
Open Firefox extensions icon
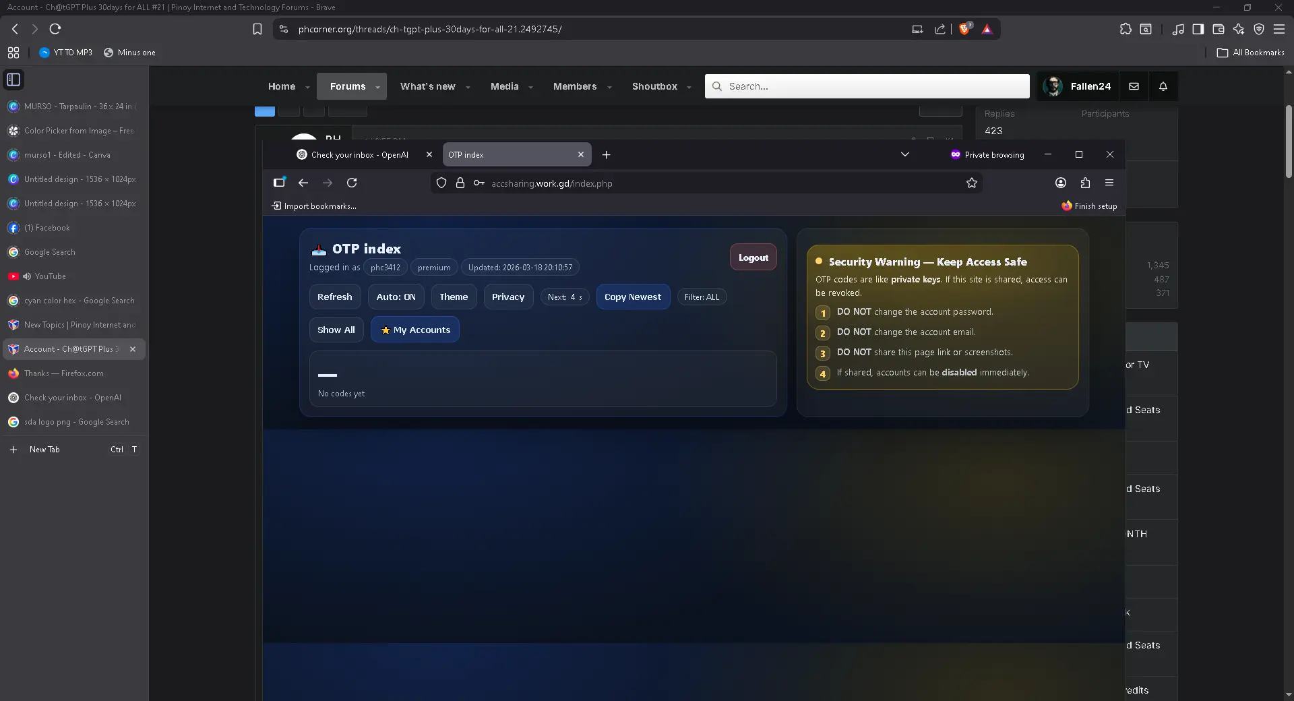[1085, 183]
